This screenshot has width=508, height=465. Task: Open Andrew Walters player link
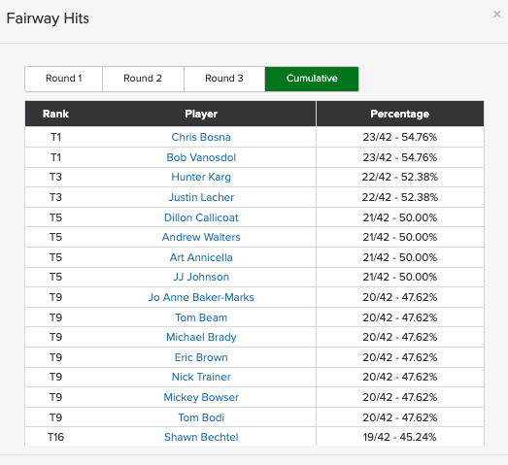201,237
